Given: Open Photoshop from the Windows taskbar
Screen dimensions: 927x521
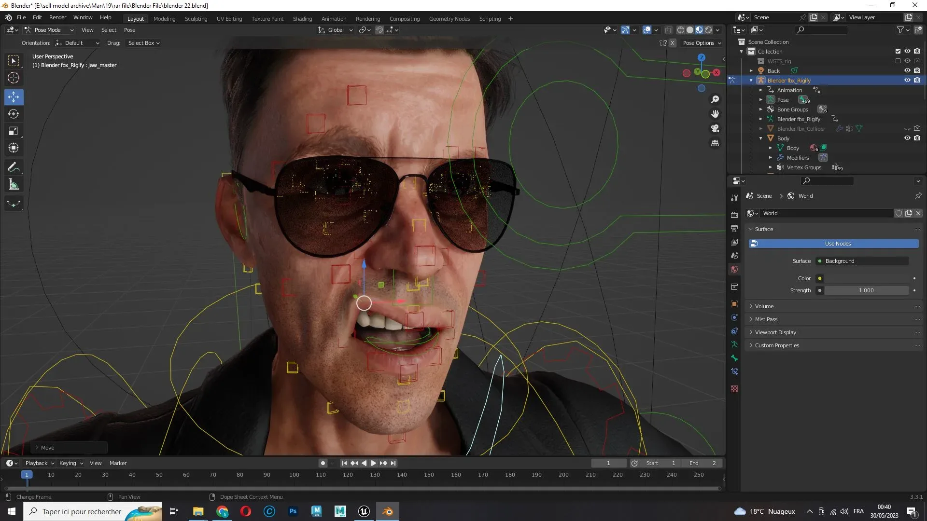Looking at the screenshot, I should (293, 511).
